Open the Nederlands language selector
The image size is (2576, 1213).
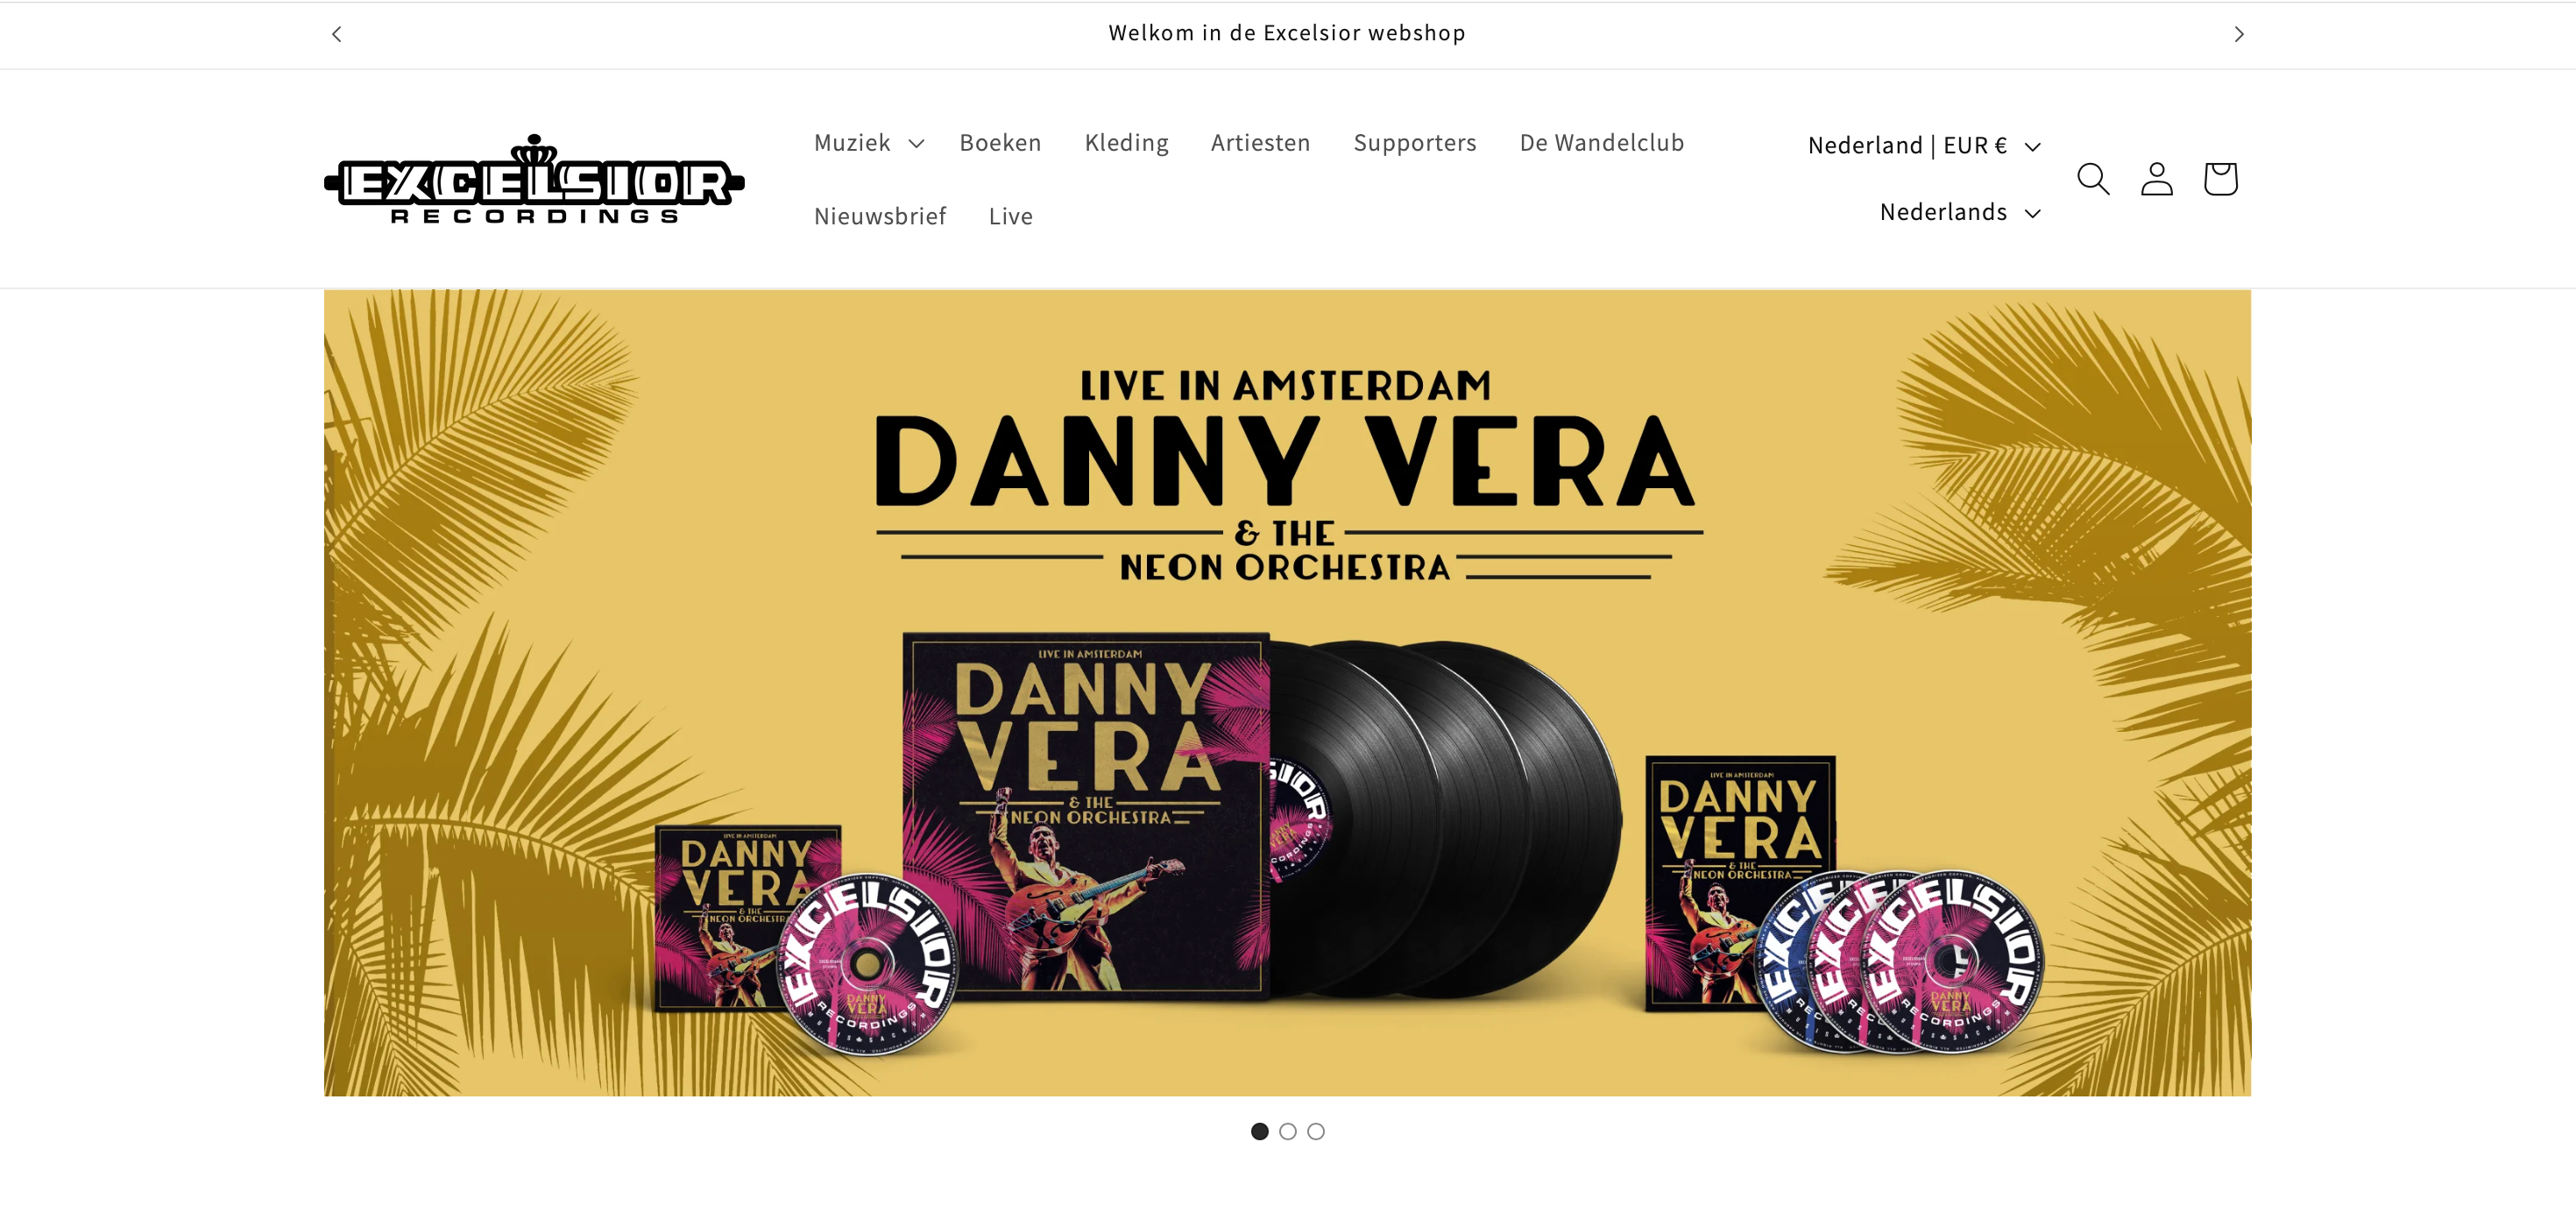coord(1960,212)
